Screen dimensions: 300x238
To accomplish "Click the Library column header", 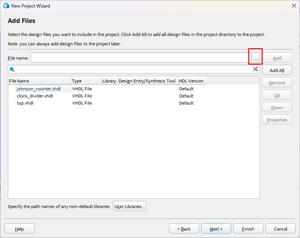I will [110, 81].
